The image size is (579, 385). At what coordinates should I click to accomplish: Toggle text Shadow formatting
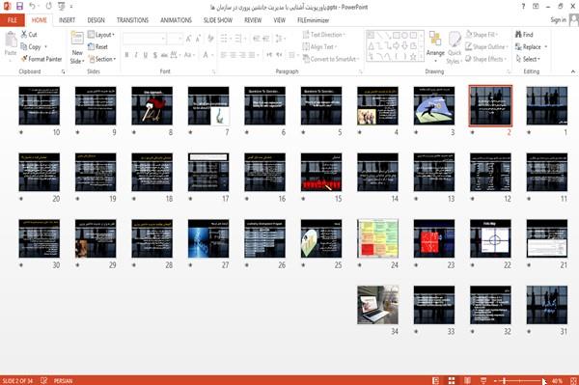point(155,55)
